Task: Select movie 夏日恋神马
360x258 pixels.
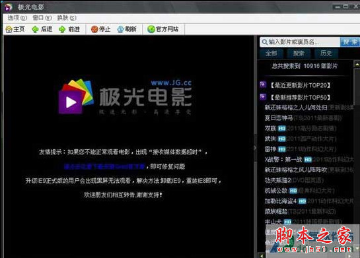Action: pos(279,118)
